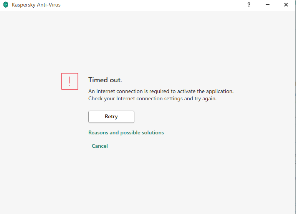
Task: Click the "Timed out." heading
Action: [105, 80]
